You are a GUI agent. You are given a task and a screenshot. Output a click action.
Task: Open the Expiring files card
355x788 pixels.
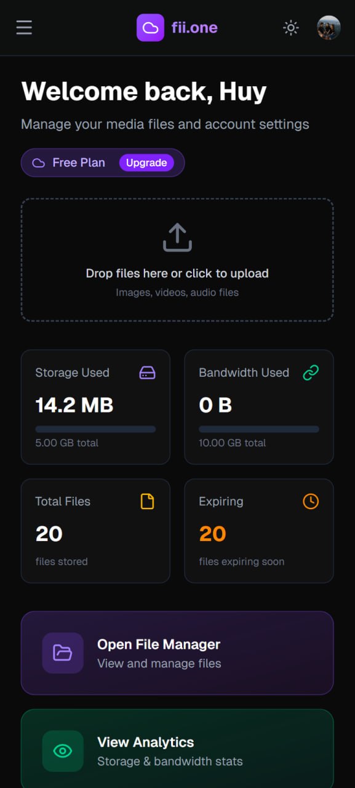259,531
